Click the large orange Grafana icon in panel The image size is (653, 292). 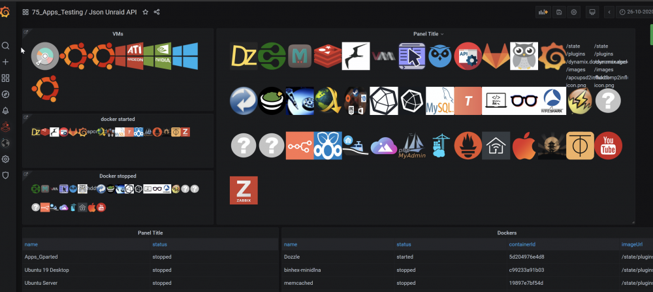coord(552,56)
